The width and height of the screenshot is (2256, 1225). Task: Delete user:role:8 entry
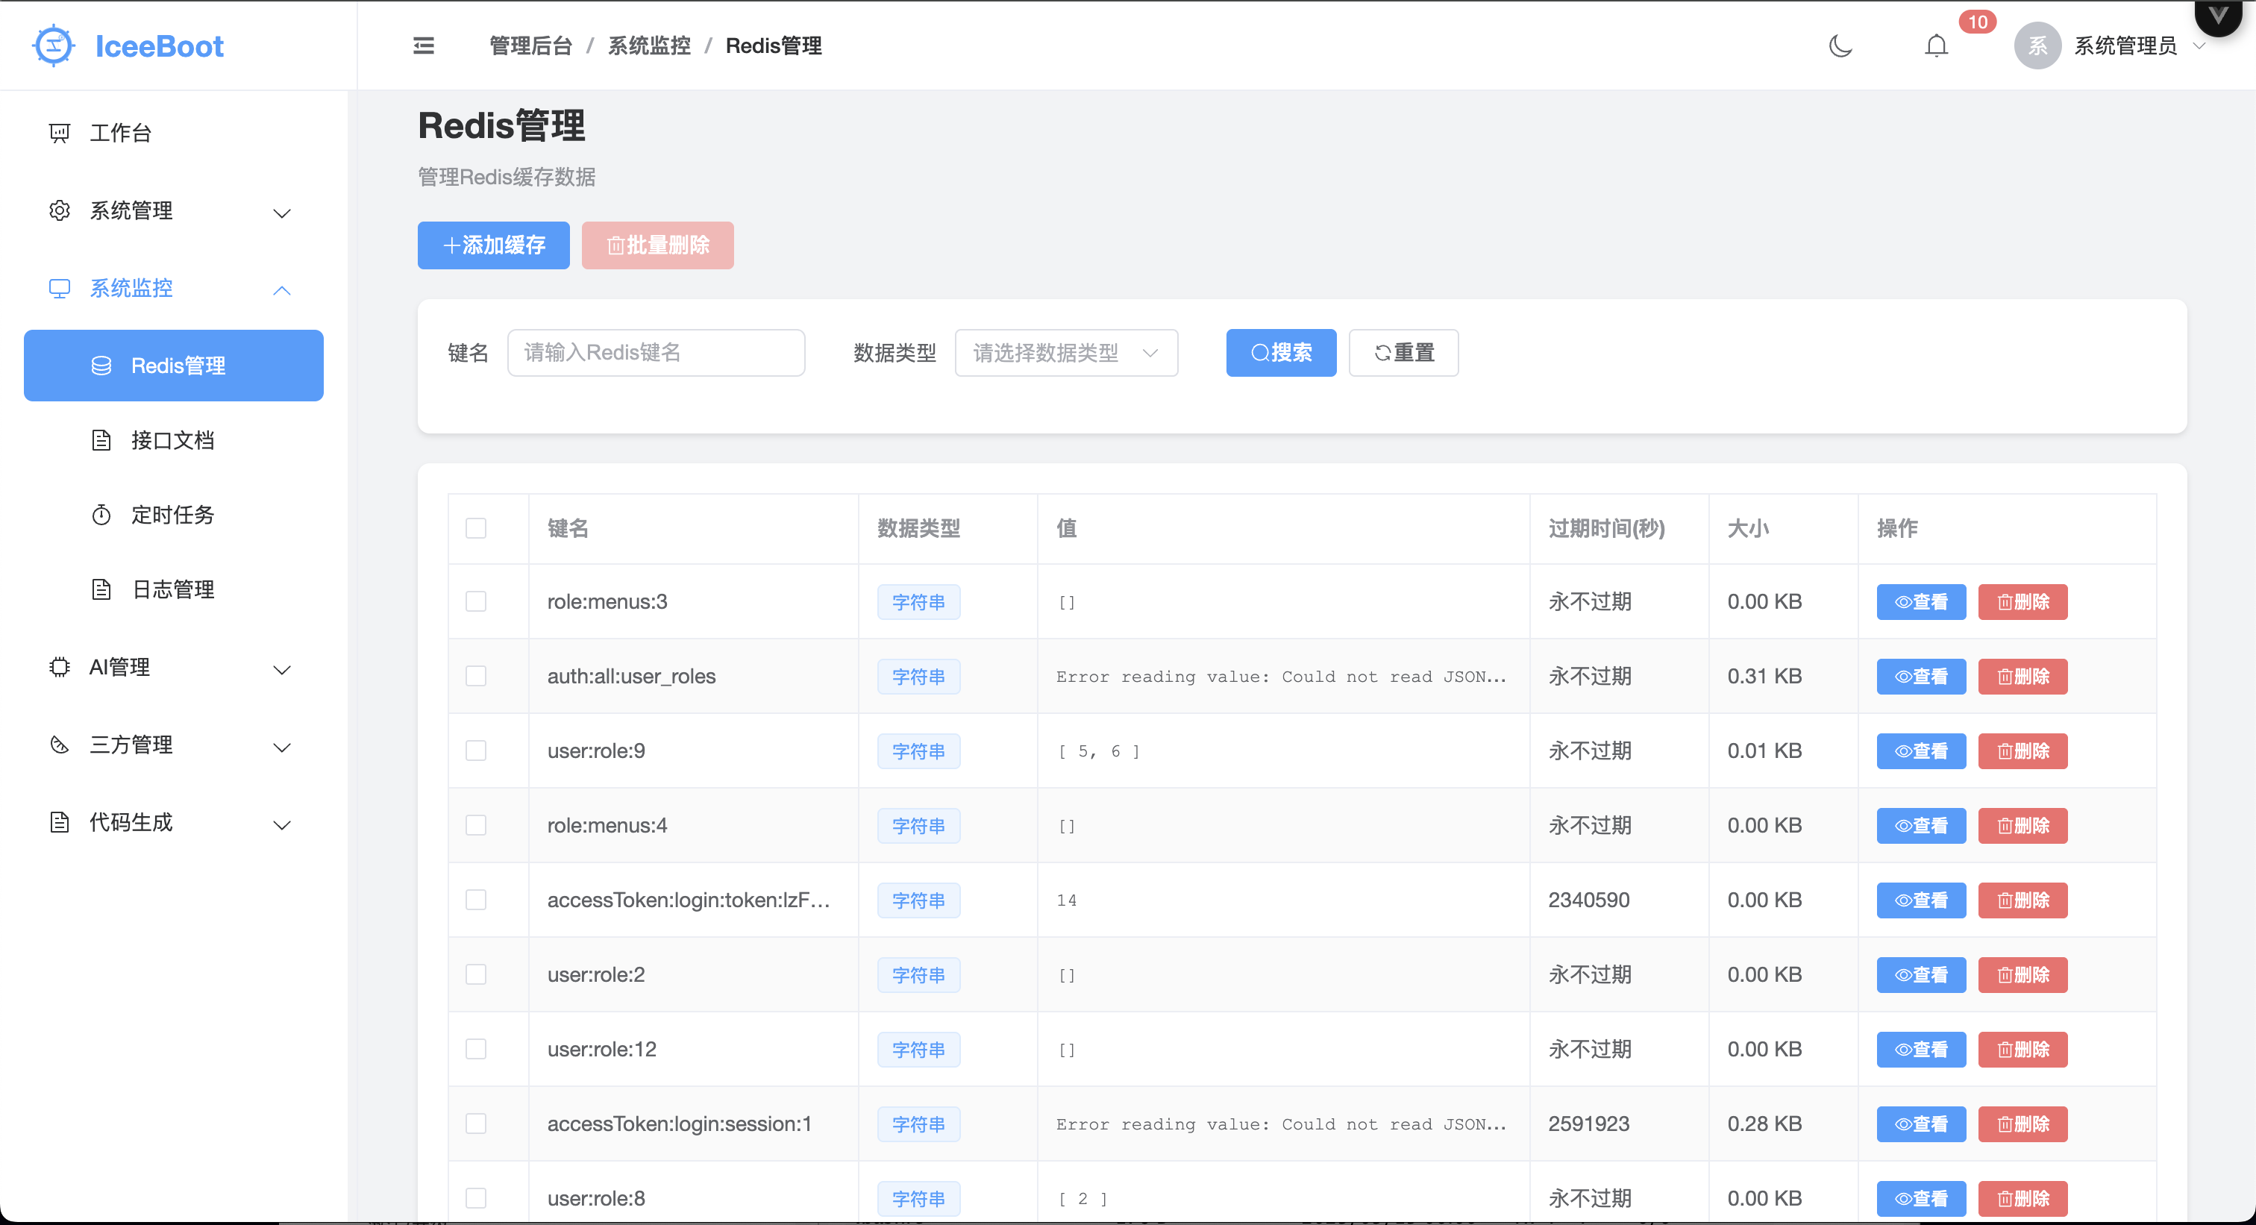(2023, 1198)
